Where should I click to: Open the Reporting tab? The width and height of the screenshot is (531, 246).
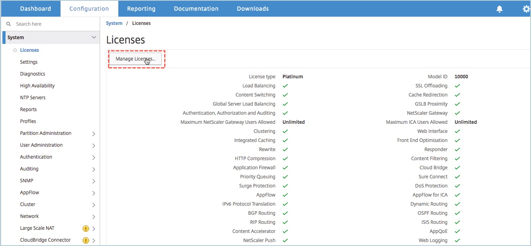pyautogui.click(x=141, y=9)
